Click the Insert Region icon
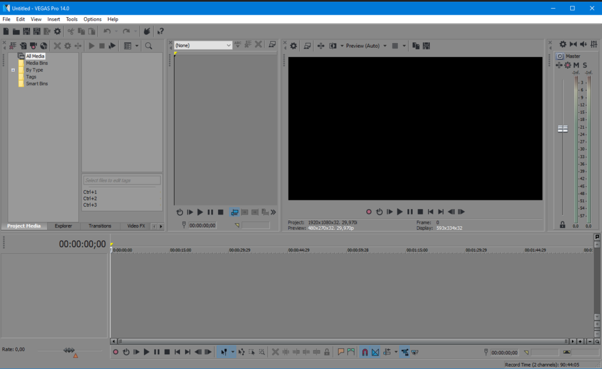 tap(351, 352)
